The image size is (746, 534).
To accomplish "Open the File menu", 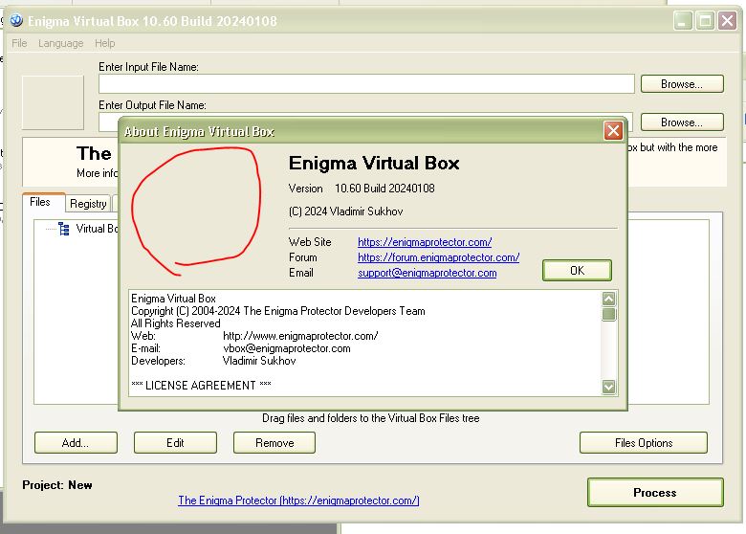I will click(x=19, y=43).
